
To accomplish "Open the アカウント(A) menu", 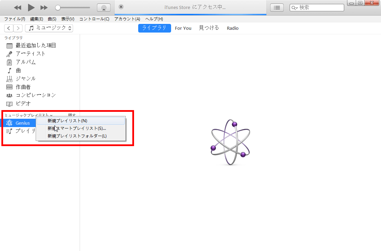I will (127, 19).
